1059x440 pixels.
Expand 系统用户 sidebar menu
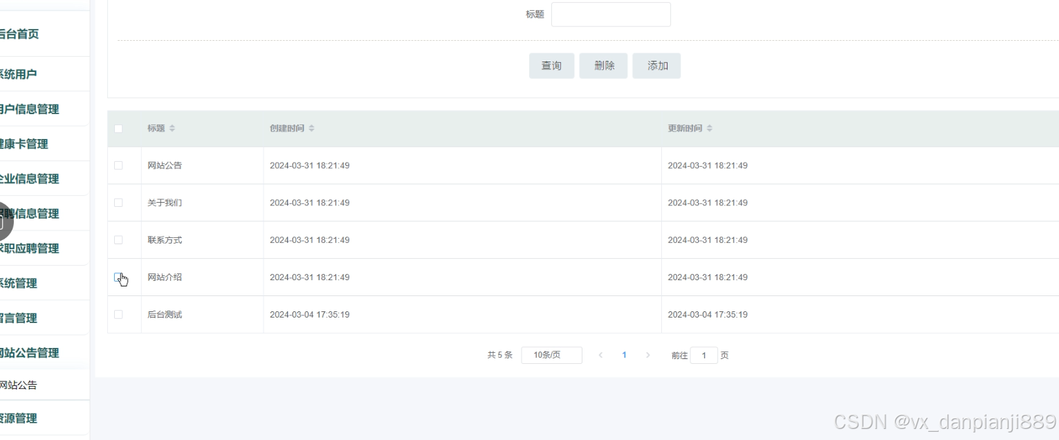[44, 74]
